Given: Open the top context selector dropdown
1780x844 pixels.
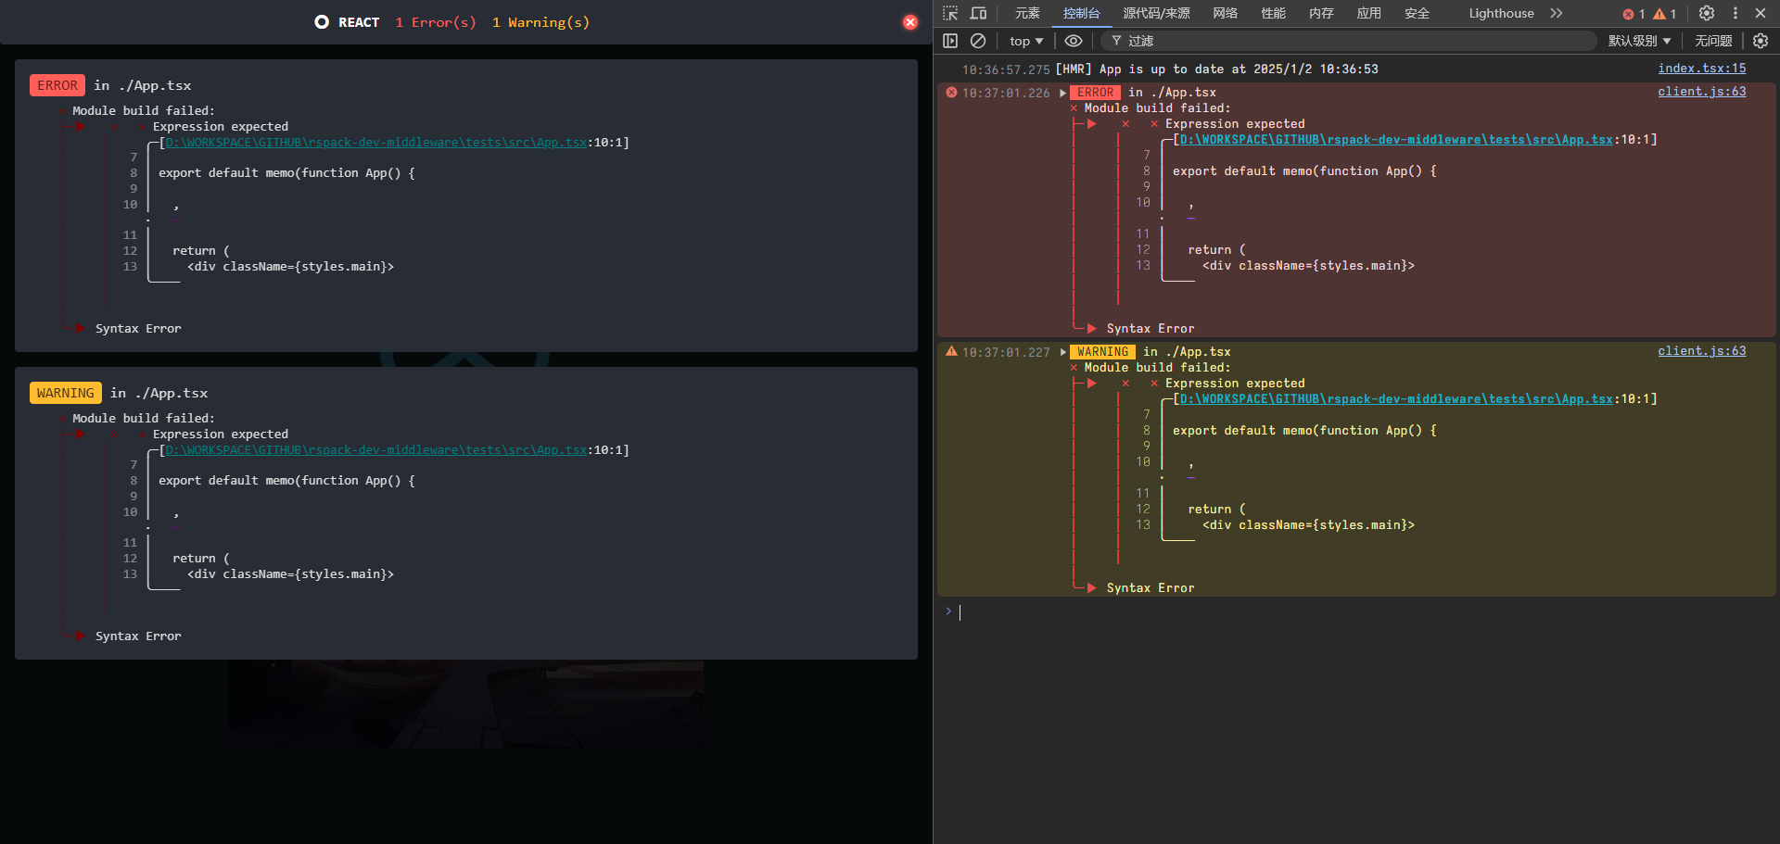Looking at the screenshot, I should [x=1026, y=41].
